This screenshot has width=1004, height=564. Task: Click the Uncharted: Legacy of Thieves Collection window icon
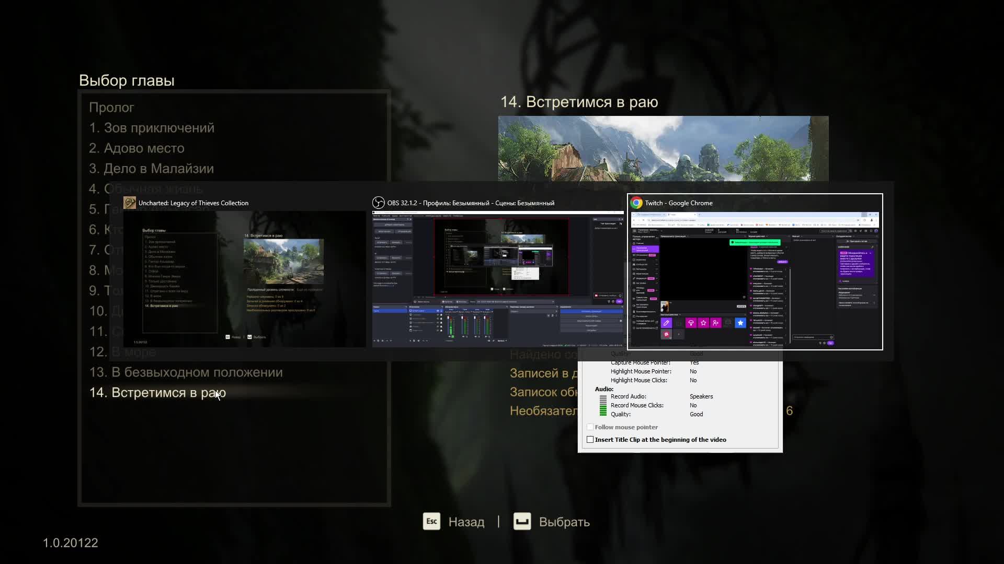click(129, 203)
